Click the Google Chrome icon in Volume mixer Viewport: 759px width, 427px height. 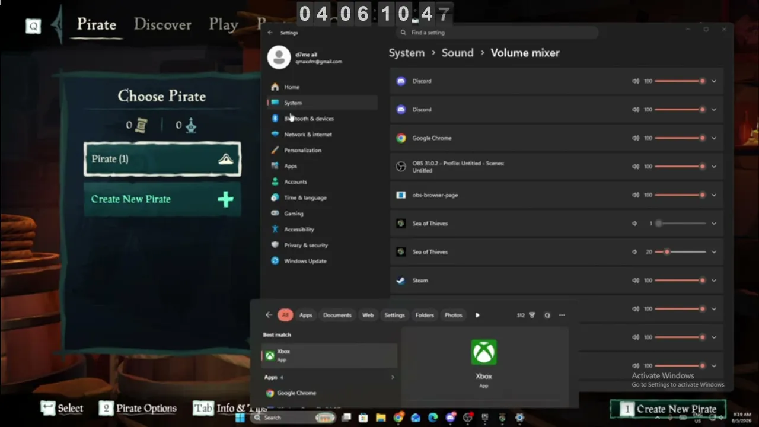tap(401, 138)
